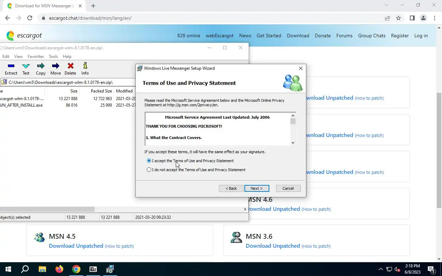The width and height of the screenshot is (442, 276).
Task: Open a new Chrome tab
Action: 93,6
